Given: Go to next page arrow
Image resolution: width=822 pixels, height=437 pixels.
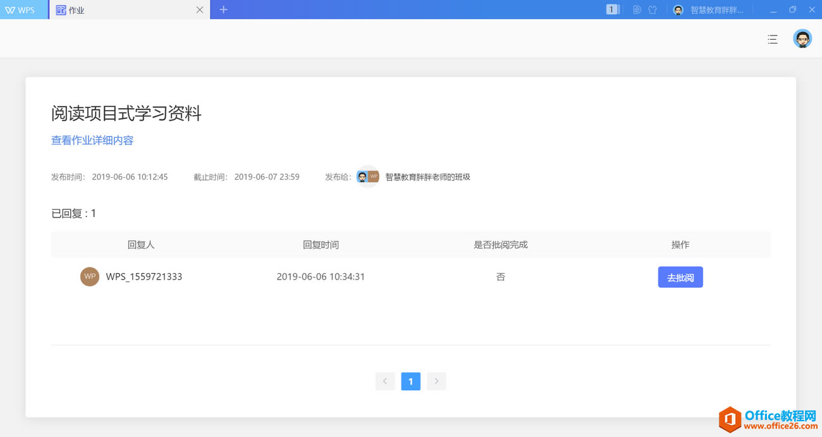Looking at the screenshot, I should coord(436,381).
